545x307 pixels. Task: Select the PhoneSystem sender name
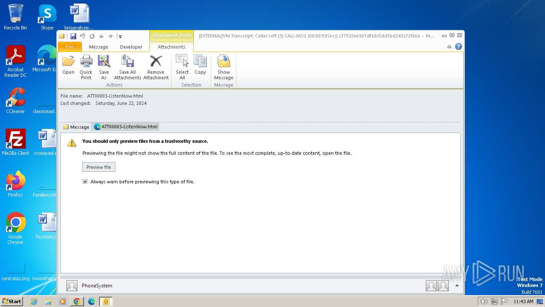pyautogui.click(x=97, y=286)
